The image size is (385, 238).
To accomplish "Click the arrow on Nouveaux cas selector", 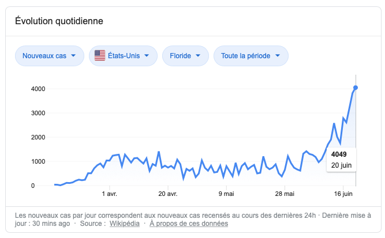I will pos(74,56).
